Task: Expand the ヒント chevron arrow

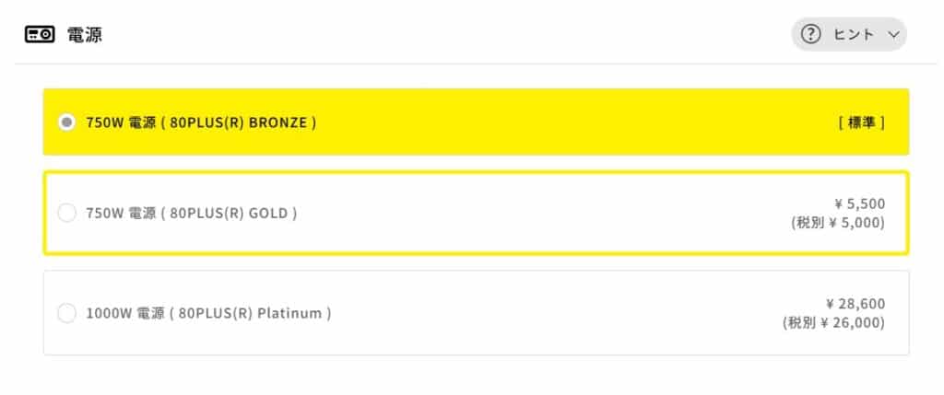Action: pyautogui.click(x=891, y=35)
